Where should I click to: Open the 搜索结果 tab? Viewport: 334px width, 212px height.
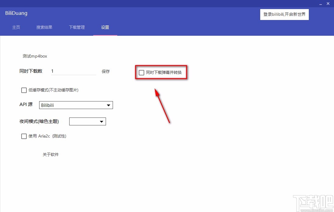click(44, 27)
